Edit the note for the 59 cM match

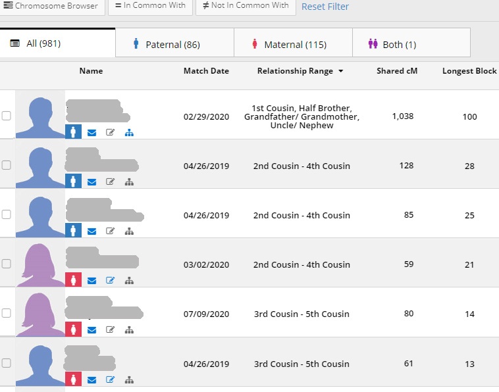pos(110,280)
